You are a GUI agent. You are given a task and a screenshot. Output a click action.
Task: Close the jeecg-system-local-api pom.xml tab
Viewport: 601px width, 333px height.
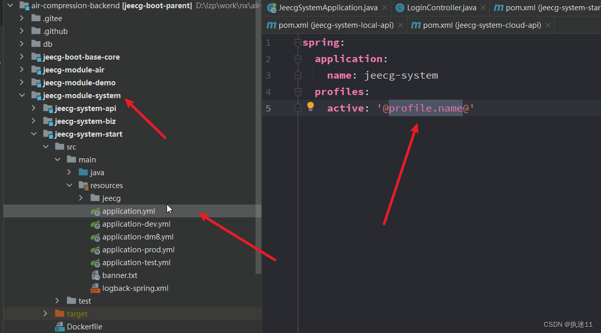400,25
